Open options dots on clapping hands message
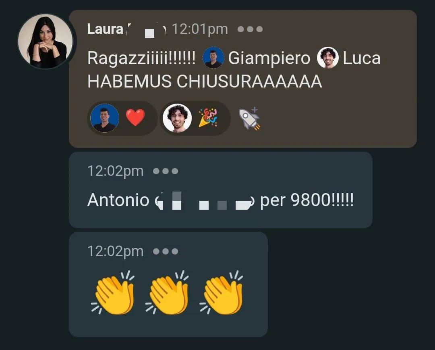 [x=166, y=251]
